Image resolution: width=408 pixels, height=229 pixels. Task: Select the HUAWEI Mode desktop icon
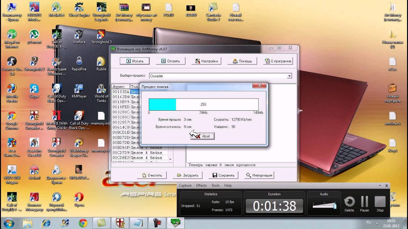[34, 12]
